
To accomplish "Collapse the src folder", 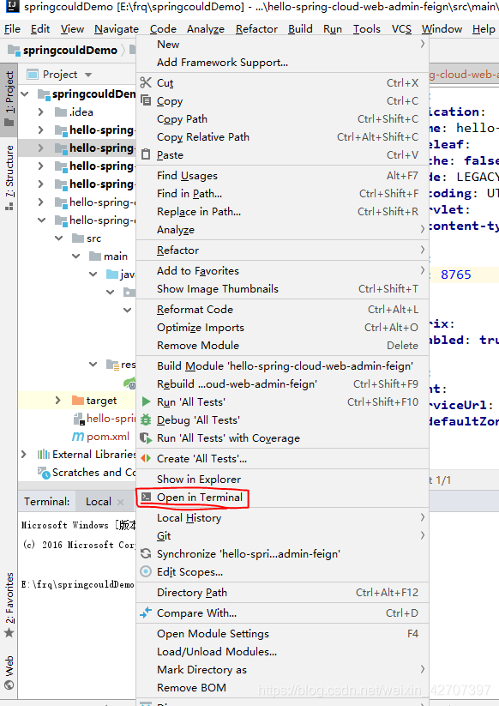I will pos(59,238).
